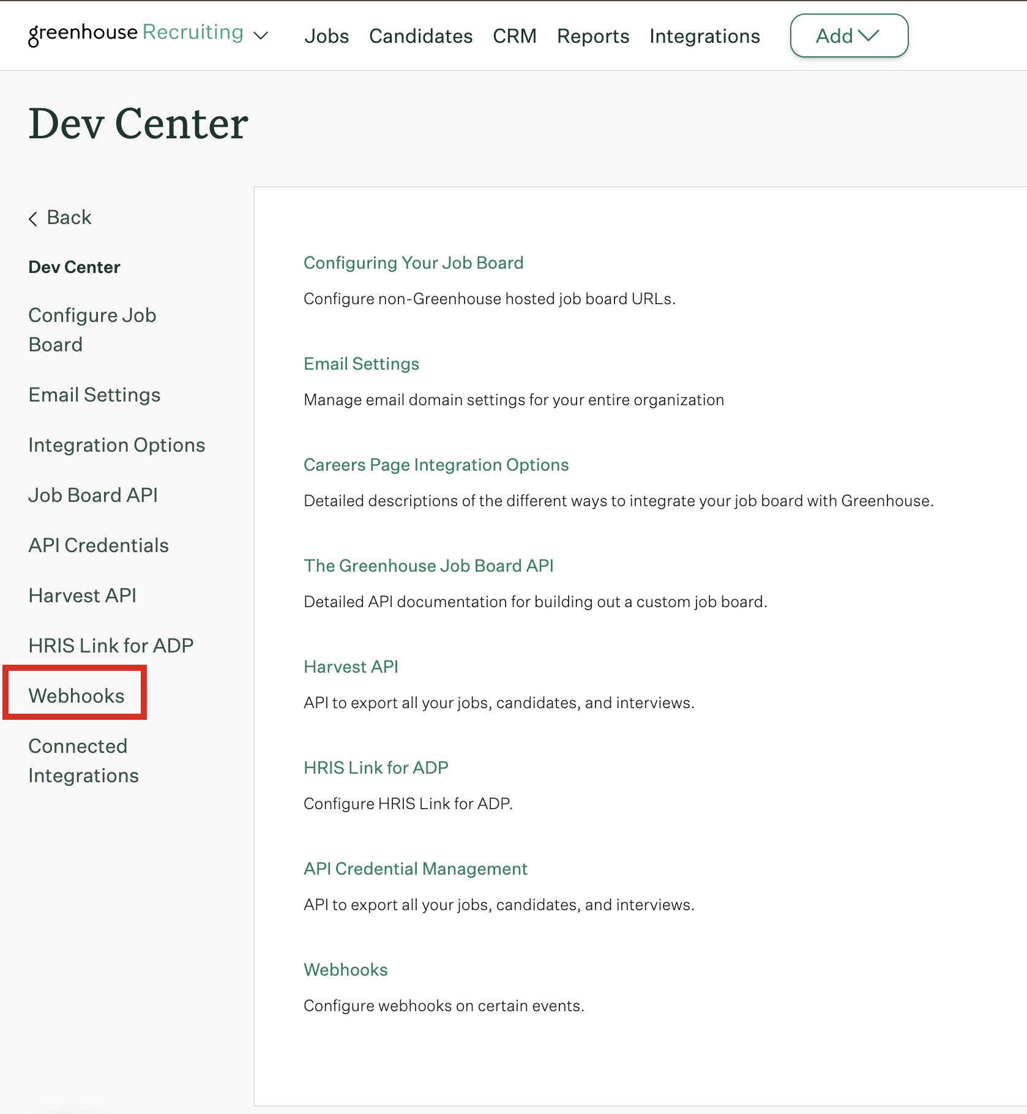Follow the Harvest API heading link
The image size is (1027, 1114).
[351, 667]
